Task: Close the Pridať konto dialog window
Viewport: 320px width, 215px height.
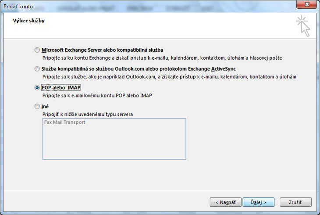Action: click(306, 4)
